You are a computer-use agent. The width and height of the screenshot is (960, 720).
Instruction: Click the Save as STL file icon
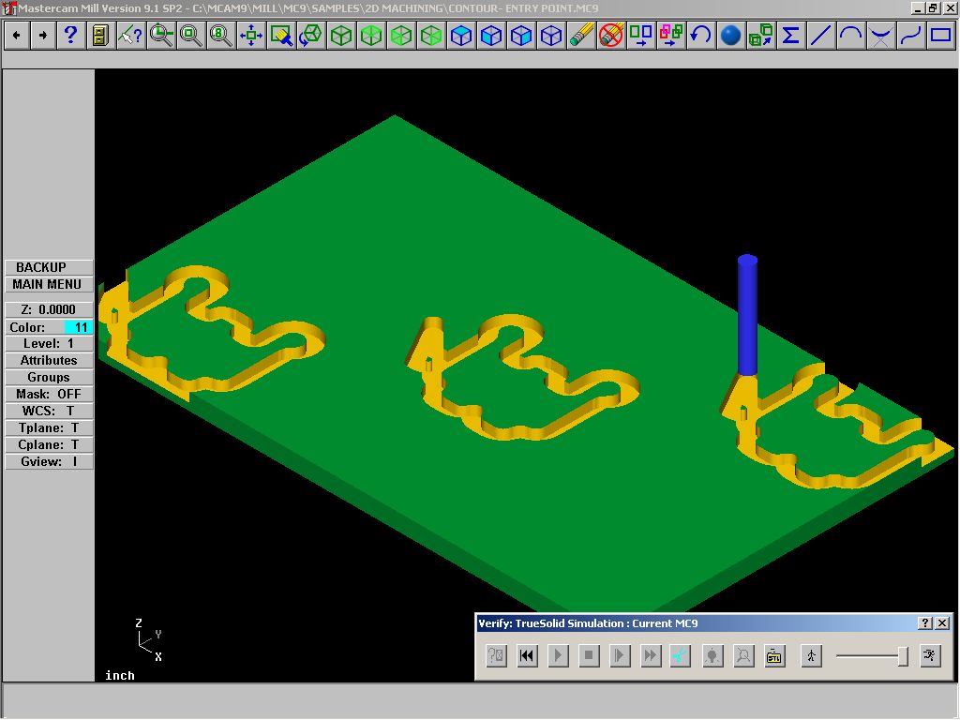(774, 655)
